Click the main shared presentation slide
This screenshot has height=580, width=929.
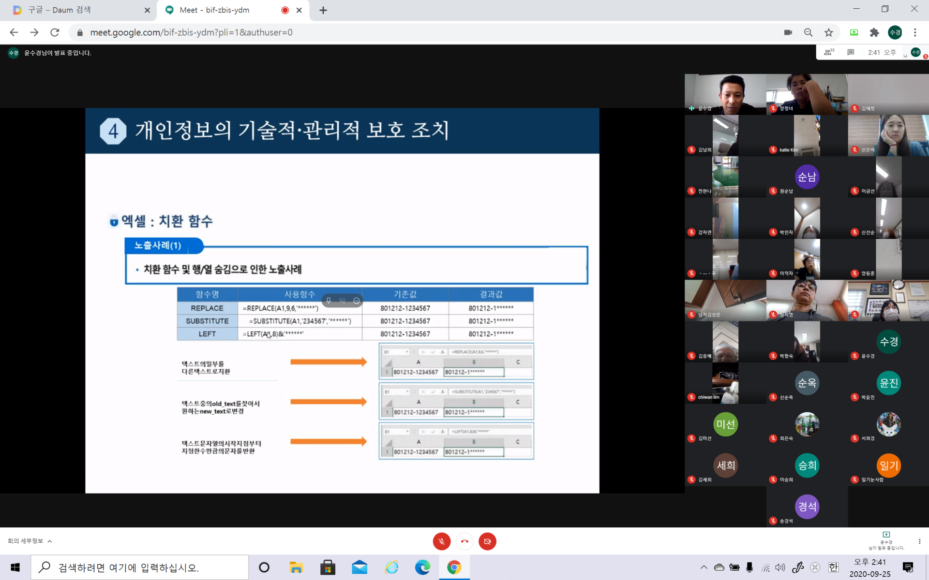pos(342,300)
